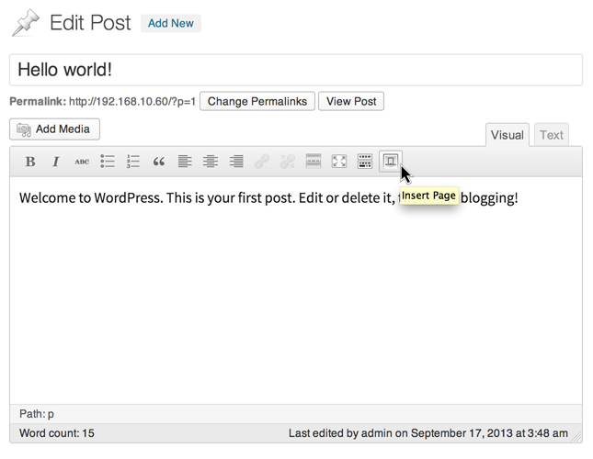Apply blockquote formatting
Screen dimensions: 593x459
click(x=159, y=162)
